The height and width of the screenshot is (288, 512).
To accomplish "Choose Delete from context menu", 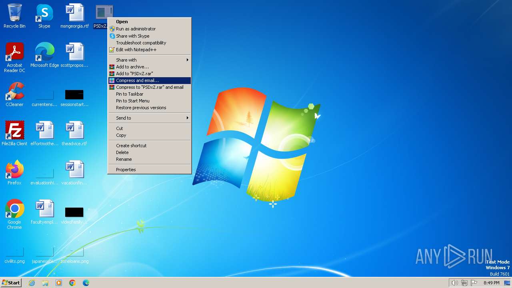I will pyautogui.click(x=150, y=152).
